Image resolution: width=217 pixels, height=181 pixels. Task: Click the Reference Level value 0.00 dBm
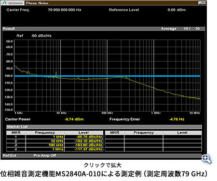(176, 10)
